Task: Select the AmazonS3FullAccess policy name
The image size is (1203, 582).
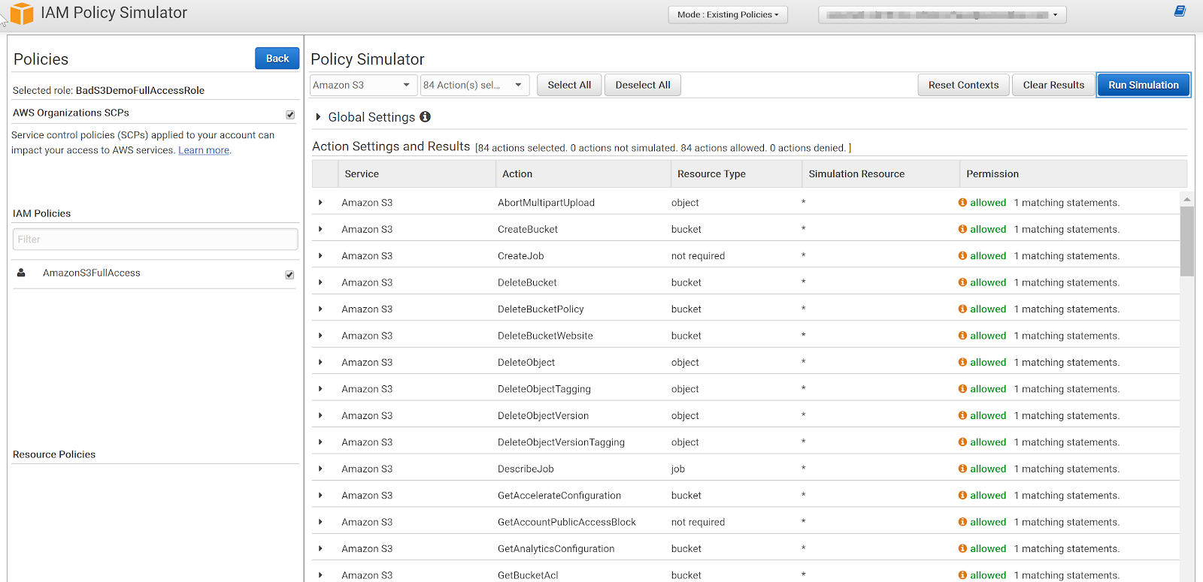Action: tap(92, 273)
